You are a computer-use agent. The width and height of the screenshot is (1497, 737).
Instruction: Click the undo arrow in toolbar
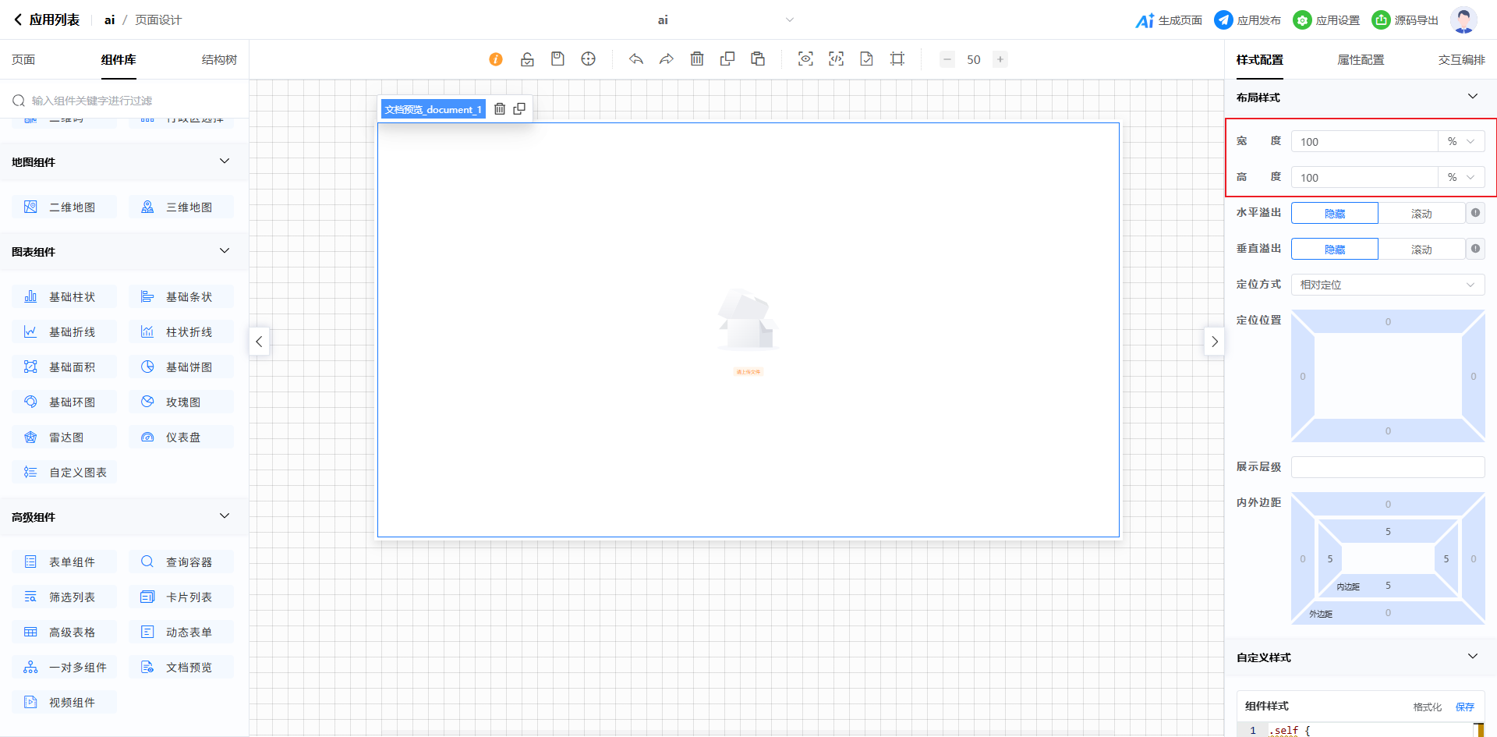coord(636,59)
